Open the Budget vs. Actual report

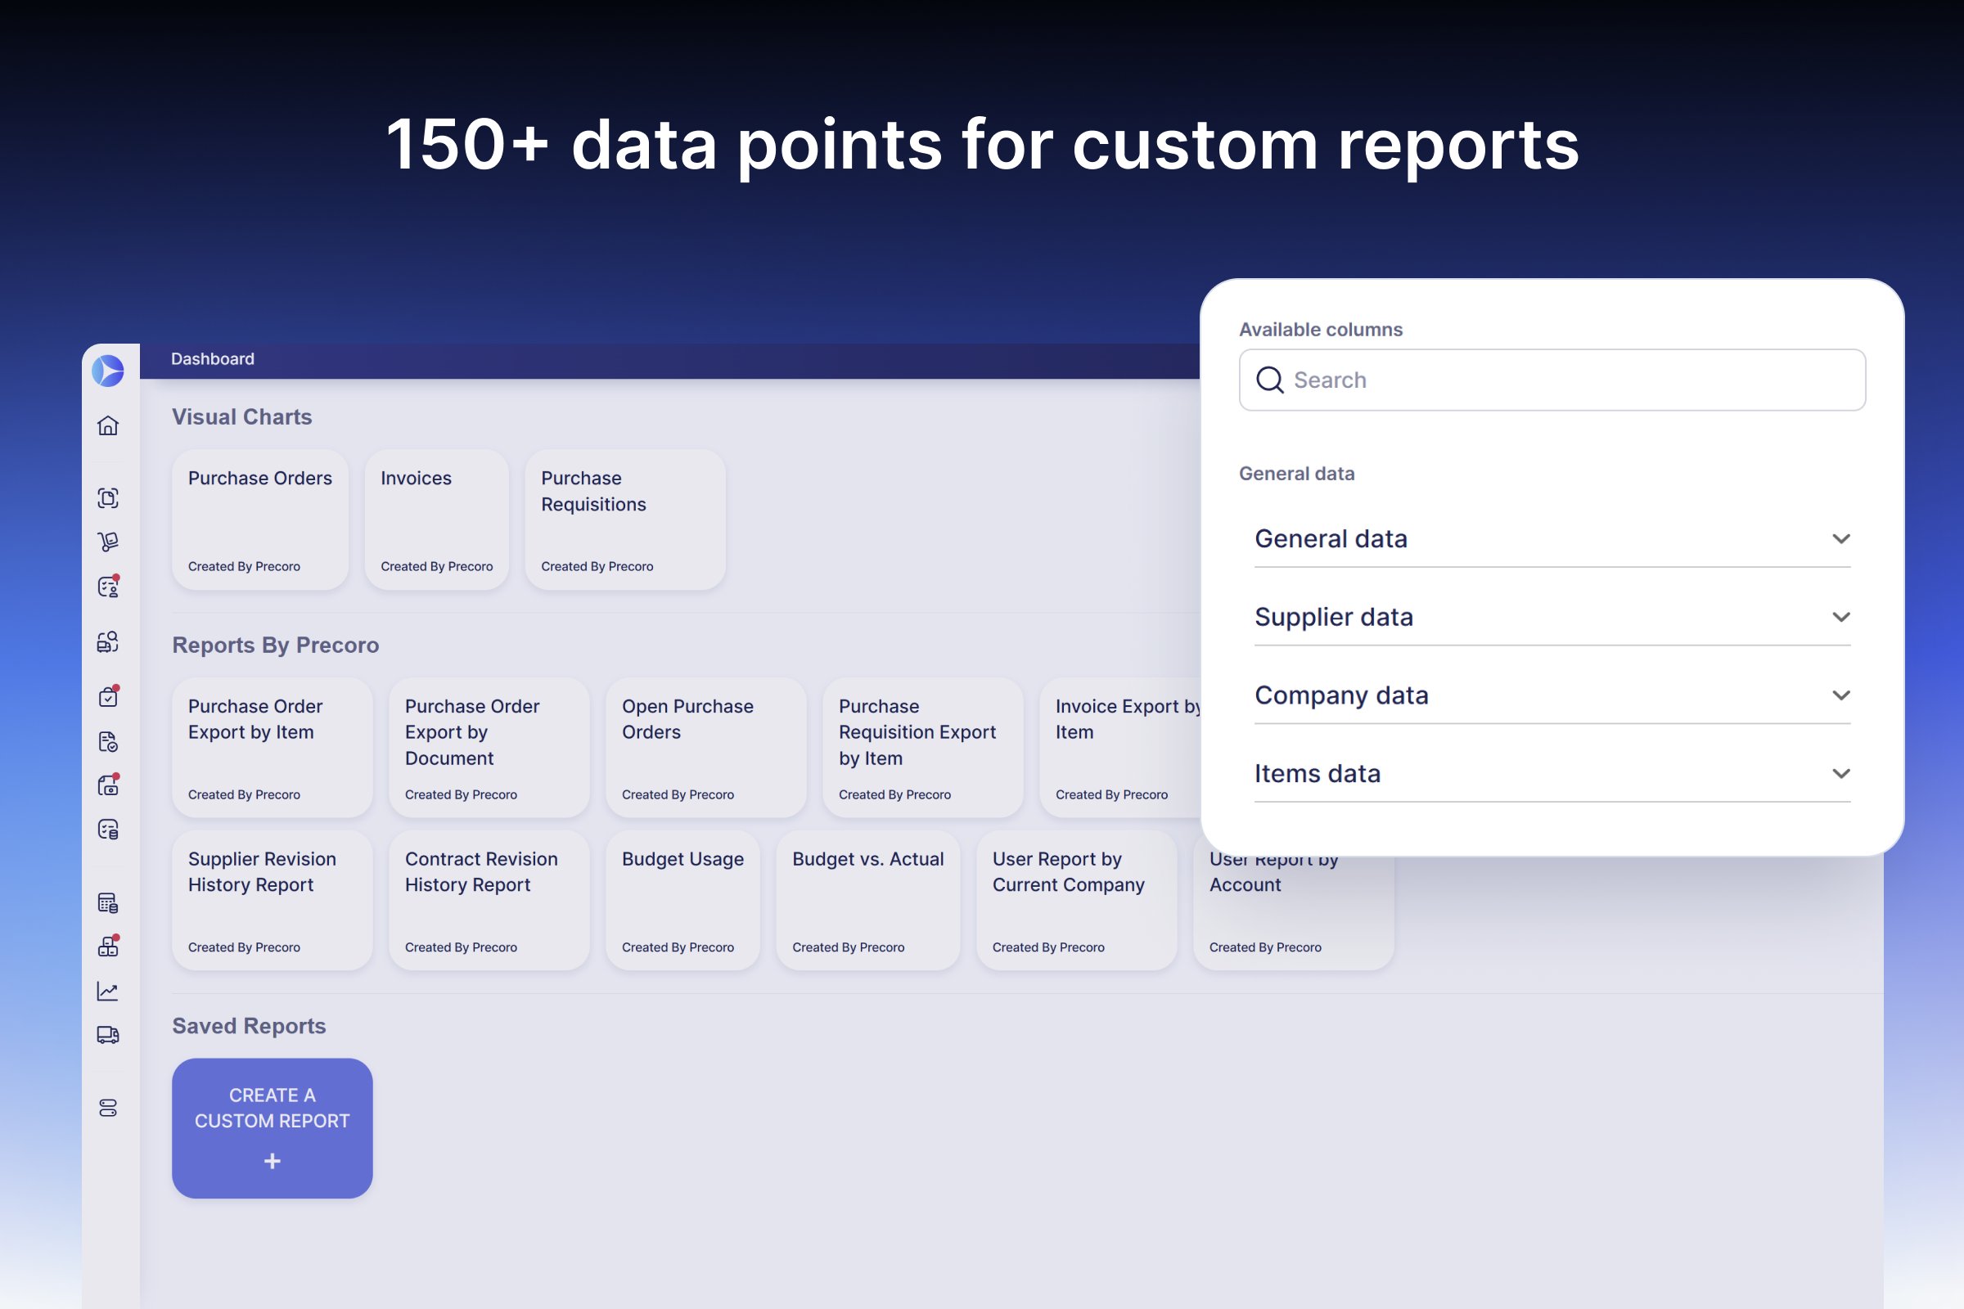[x=867, y=900]
